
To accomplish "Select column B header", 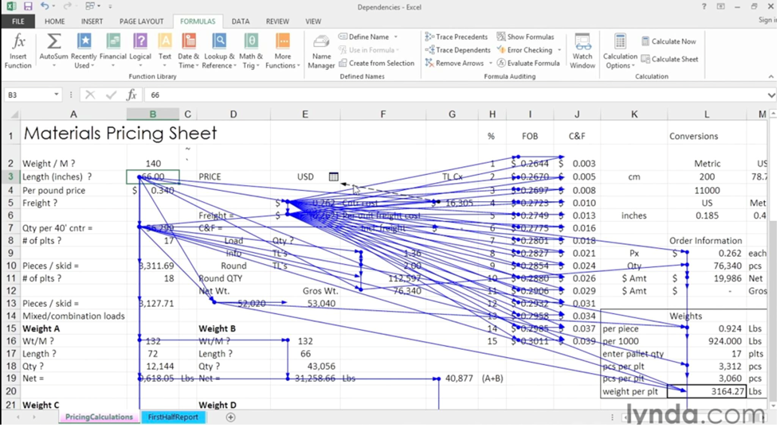I will point(153,115).
